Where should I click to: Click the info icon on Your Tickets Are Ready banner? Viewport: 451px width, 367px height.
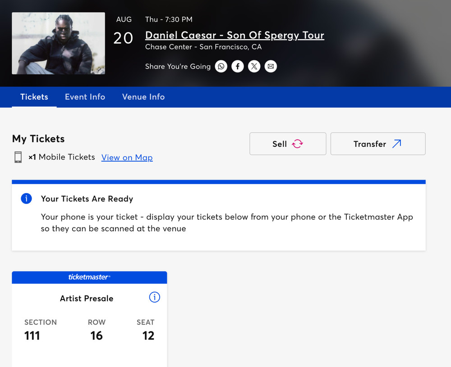click(x=26, y=199)
